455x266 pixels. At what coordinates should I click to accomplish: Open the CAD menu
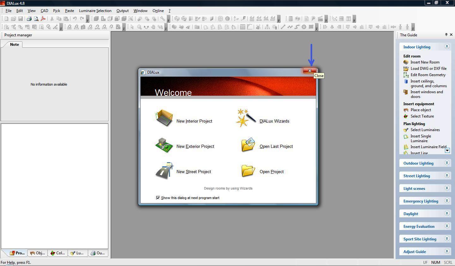[x=44, y=11]
